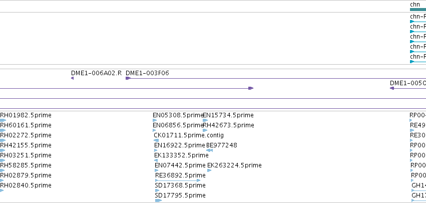Click the purple arrowhead ending the long clone line
The height and width of the screenshot is (203, 426).
[x=251, y=88]
